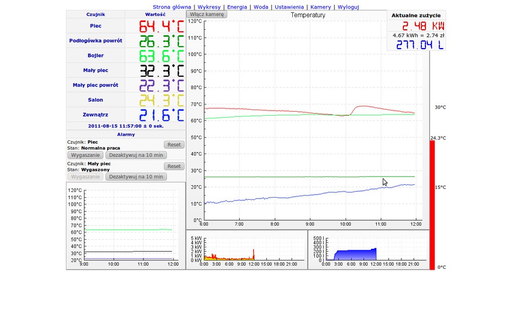Click the Wygaszony alarm status text
This screenshot has height=320, width=512.
pos(95,170)
